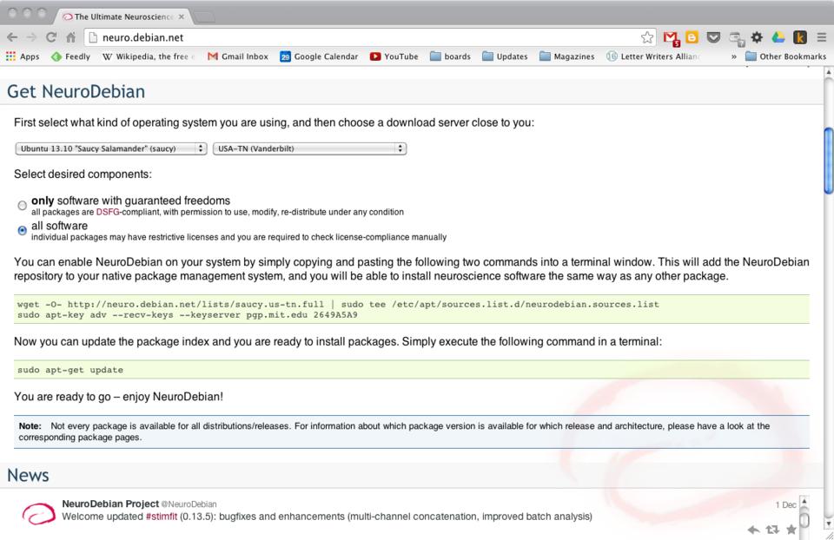Retweet the NeuroDebian stimfit tweet
Image resolution: width=834 pixels, height=540 pixels.
point(771,529)
